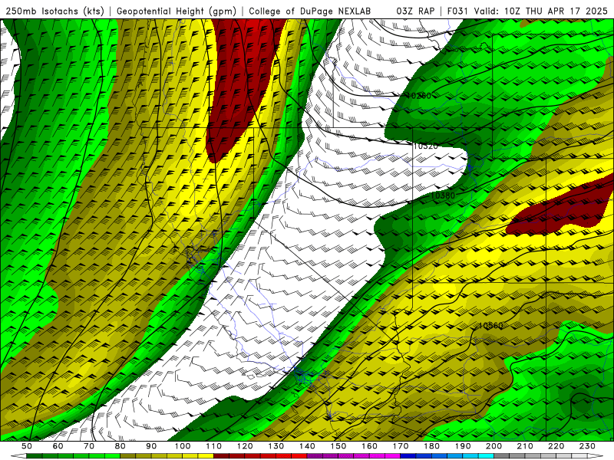The image size is (614, 460).
Task: Click the 10260 height contour label
Action: coord(418,96)
